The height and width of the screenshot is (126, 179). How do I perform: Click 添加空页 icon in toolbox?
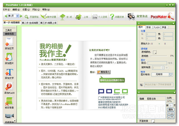pyautogui.click(x=9, y=42)
